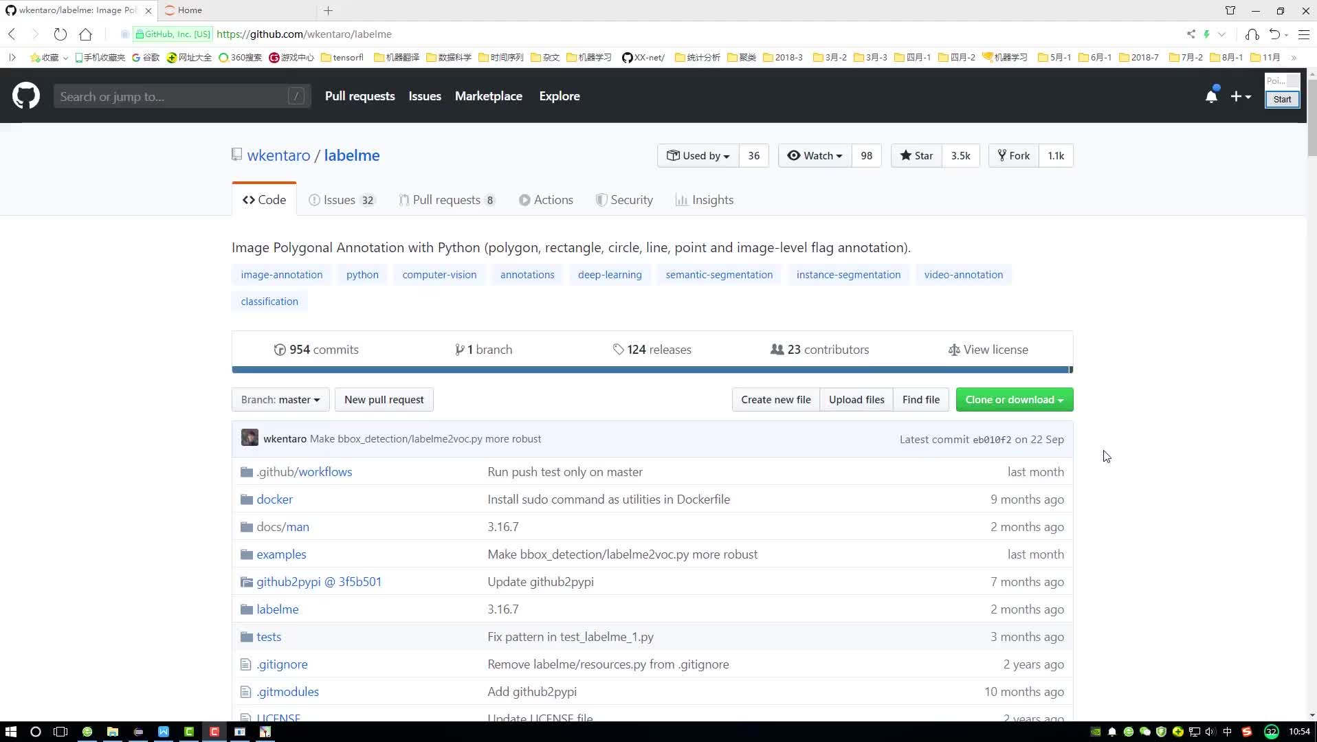The image size is (1317, 742).
Task: Open the browser hamburger menu
Action: [x=1303, y=34]
